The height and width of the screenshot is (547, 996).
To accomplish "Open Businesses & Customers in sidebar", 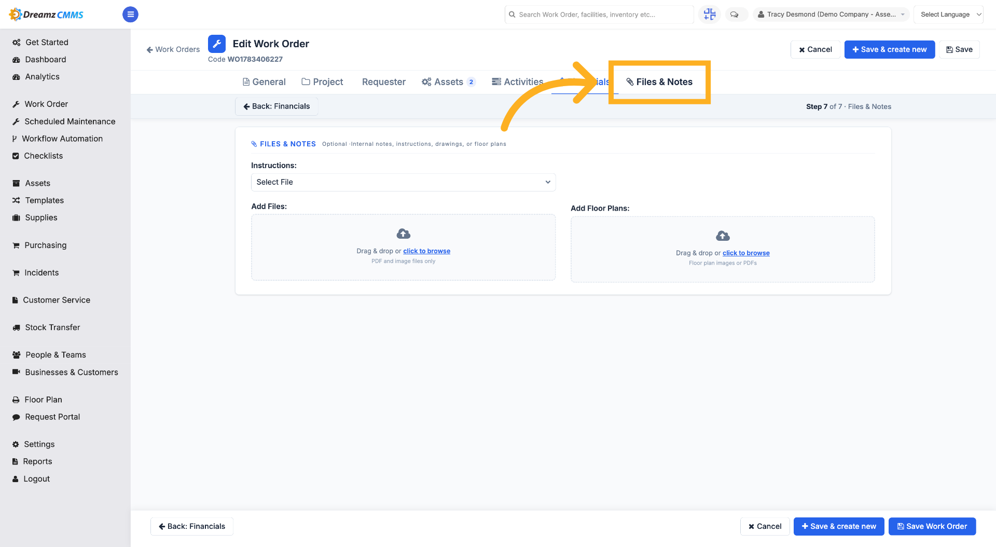I will pos(65,372).
